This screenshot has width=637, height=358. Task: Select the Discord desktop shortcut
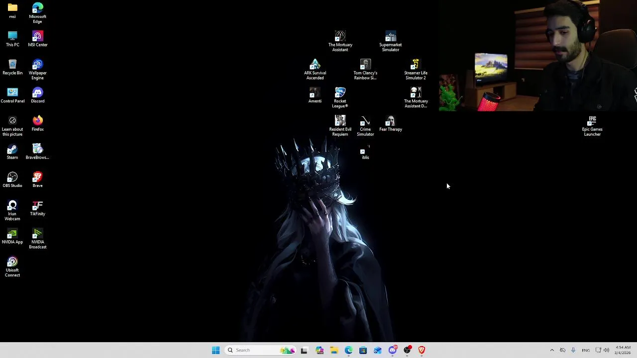(x=37, y=95)
